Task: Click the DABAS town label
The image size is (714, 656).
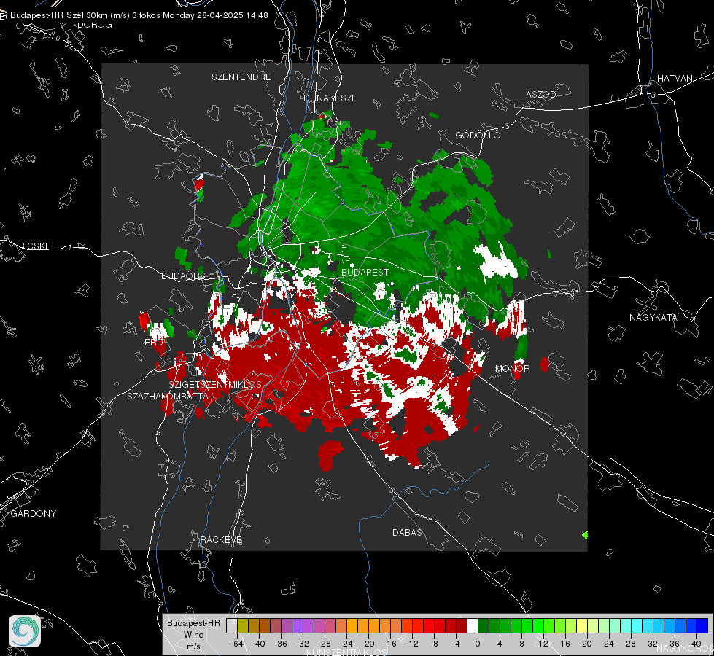Action: 407,532
